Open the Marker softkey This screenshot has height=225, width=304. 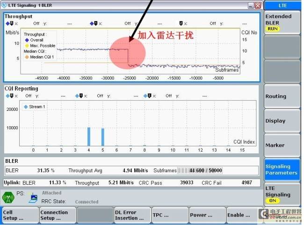(x=282, y=145)
